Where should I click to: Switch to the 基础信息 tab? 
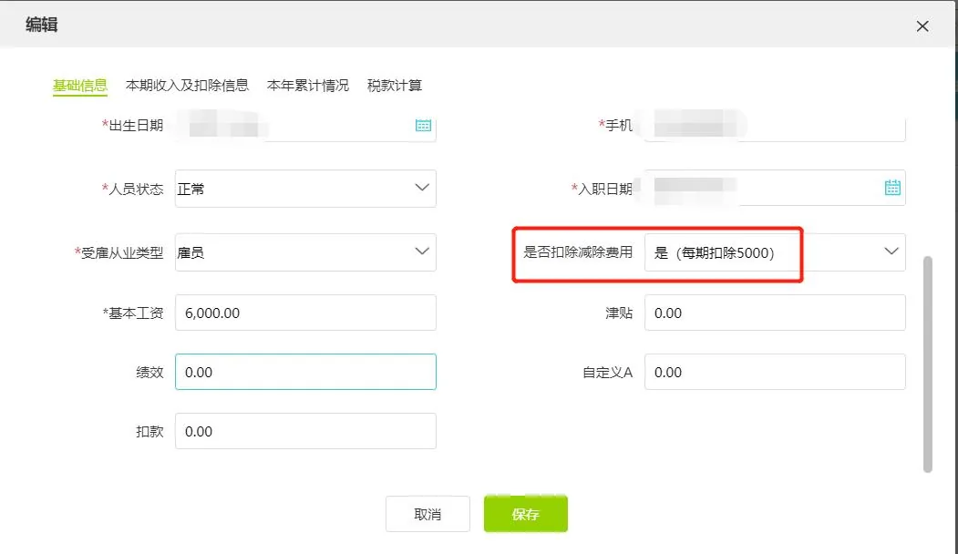[80, 86]
